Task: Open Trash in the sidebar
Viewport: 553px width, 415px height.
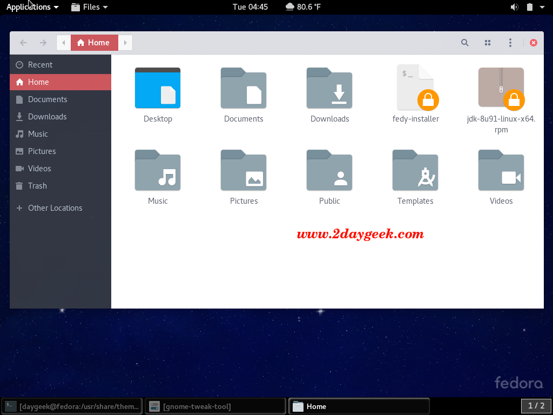Action: [60, 186]
